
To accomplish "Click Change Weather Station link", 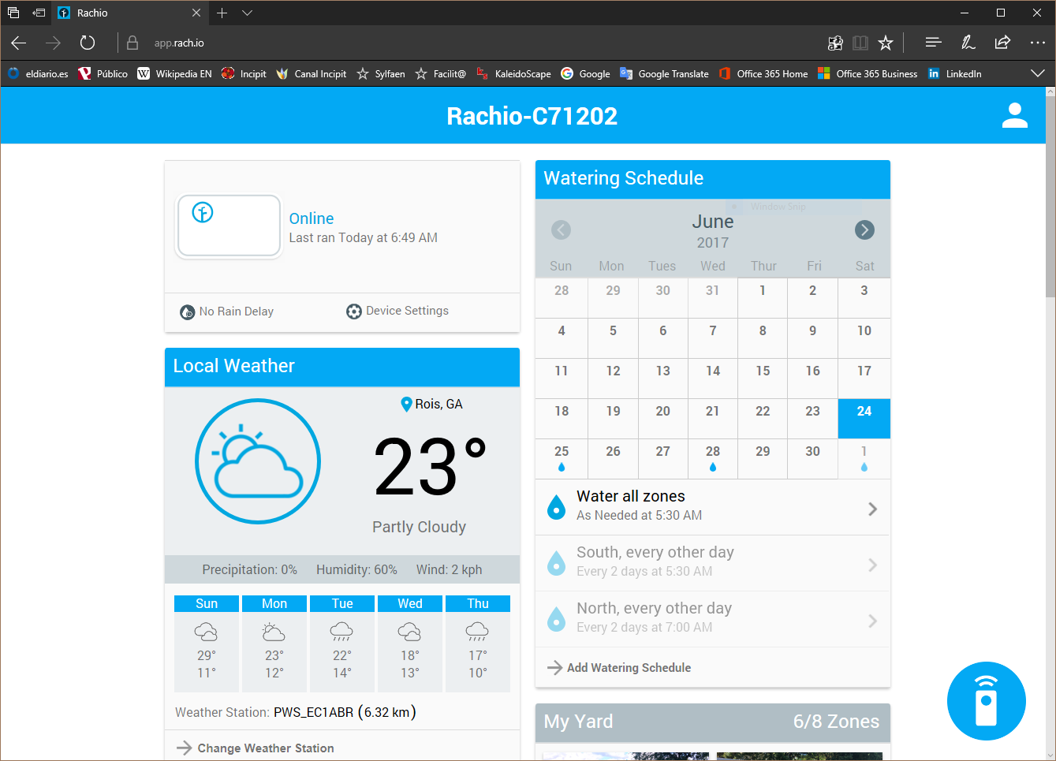I will coord(256,748).
